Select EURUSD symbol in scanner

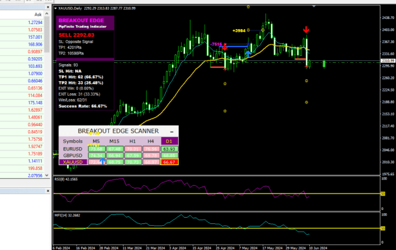pos(73,149)
